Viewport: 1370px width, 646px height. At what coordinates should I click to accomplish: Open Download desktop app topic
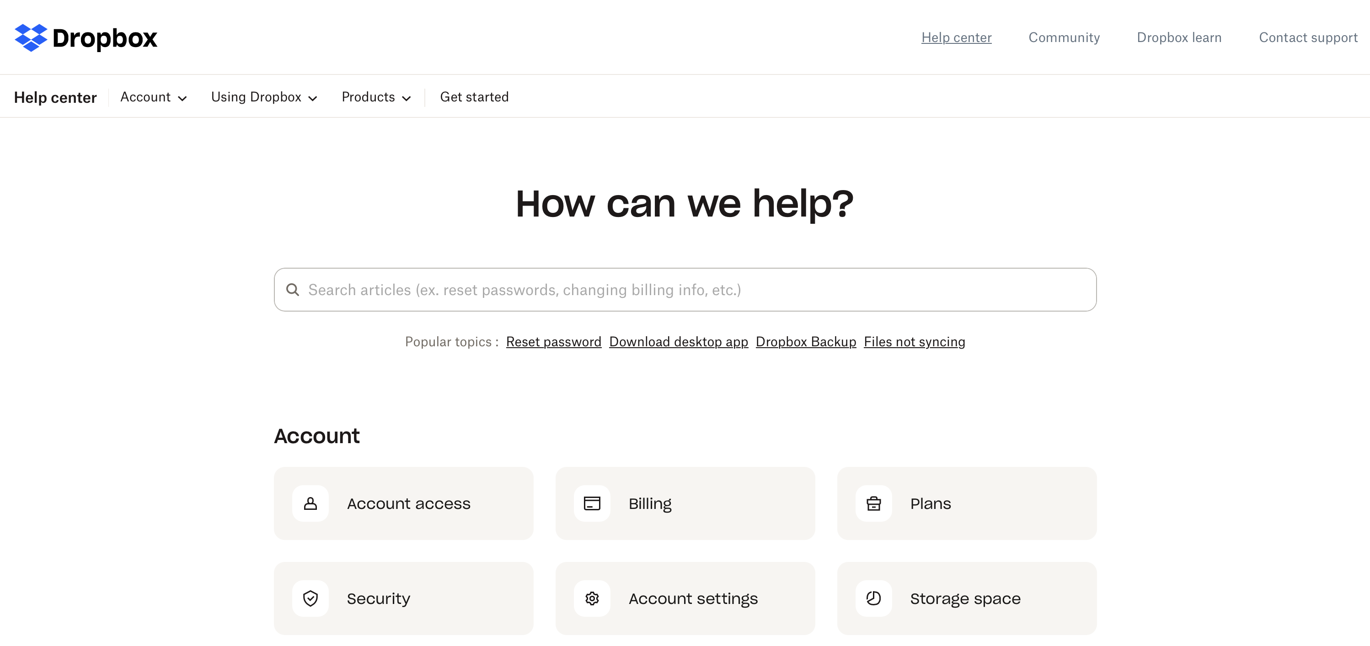coord(679,342)
